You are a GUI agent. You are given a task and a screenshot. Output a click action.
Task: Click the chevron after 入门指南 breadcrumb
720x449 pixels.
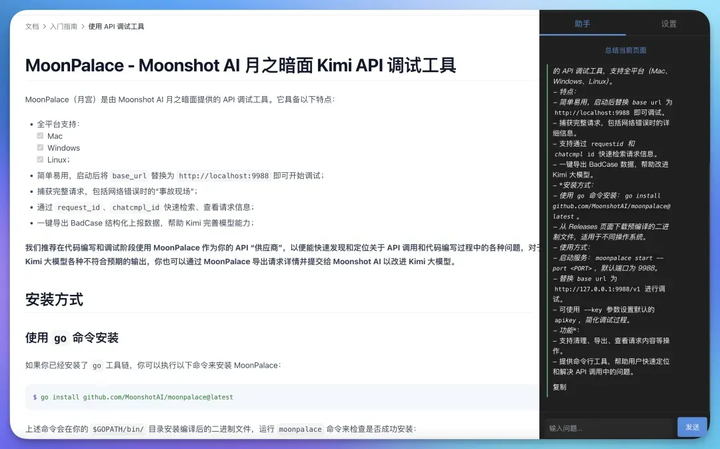[83, 27]
